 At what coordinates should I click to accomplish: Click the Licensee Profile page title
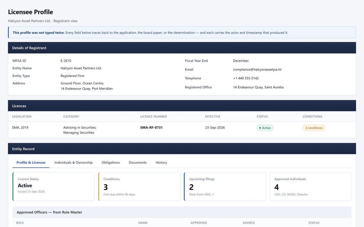pos(30,12)
